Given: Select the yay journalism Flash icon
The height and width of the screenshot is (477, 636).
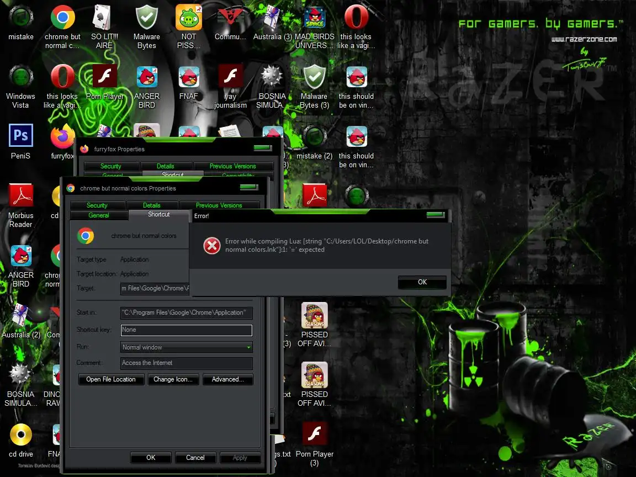Looking at the screenshot, I should tap(230, 86).
